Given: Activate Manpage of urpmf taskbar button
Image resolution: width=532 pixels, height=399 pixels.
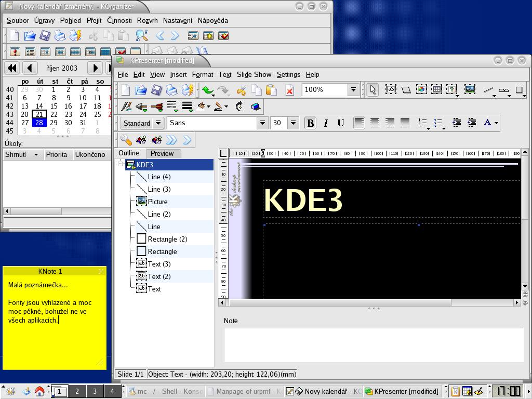Looking at the screenshot, I should point(244,391).
